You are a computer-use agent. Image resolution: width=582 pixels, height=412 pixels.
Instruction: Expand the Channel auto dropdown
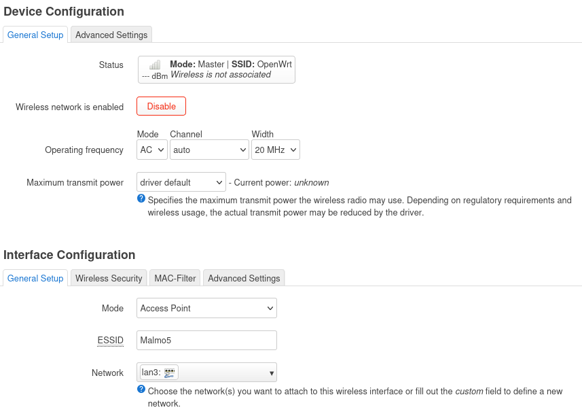click(209, 150)
